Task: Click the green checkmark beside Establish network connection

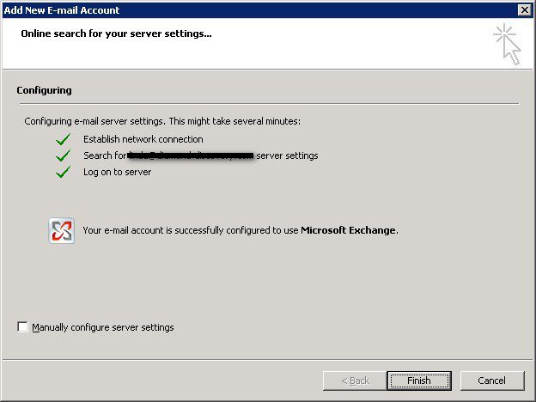Action: (x=64, y=139)
